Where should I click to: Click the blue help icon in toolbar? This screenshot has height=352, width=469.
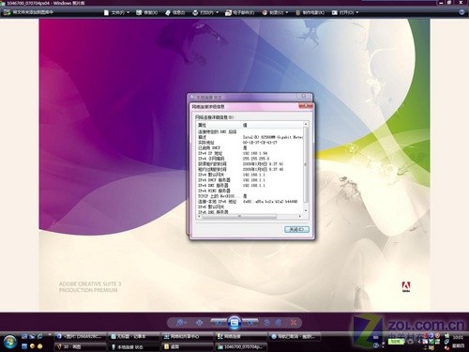click(461, 12)
